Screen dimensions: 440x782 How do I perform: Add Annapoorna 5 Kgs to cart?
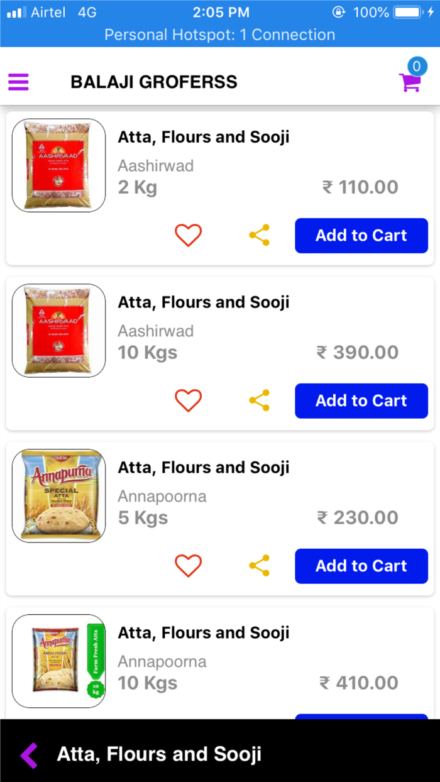click(x=361, y=566)
